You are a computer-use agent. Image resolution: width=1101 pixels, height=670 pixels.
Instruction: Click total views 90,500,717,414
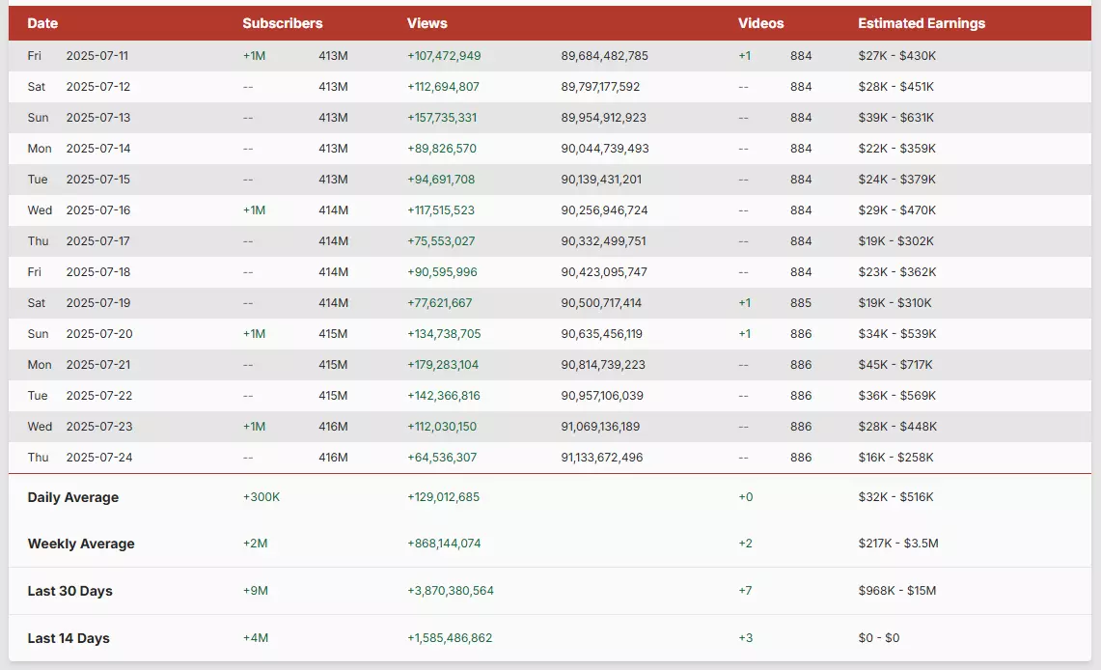click(601, 303)
